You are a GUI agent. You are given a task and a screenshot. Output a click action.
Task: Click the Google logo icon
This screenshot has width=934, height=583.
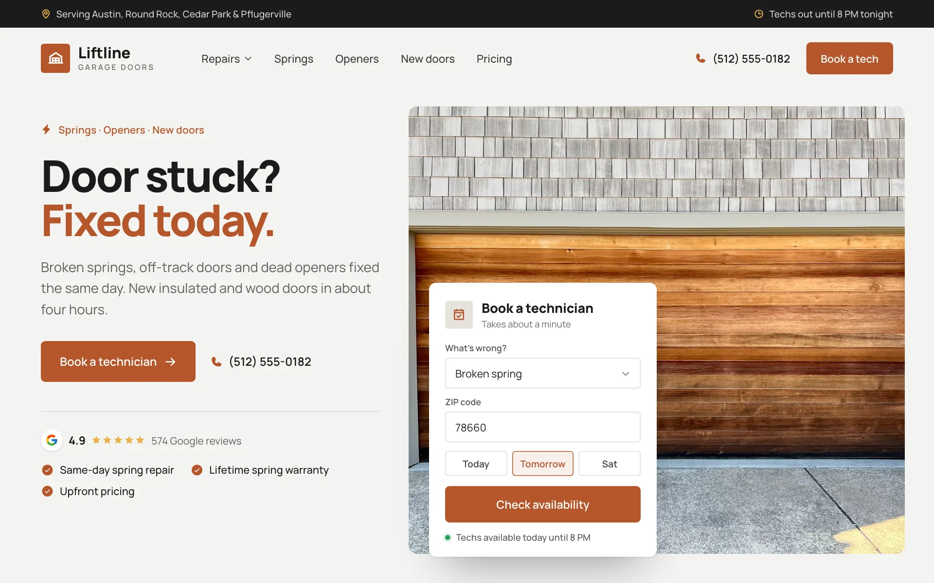pyautogui.click(x=52, y=440)
